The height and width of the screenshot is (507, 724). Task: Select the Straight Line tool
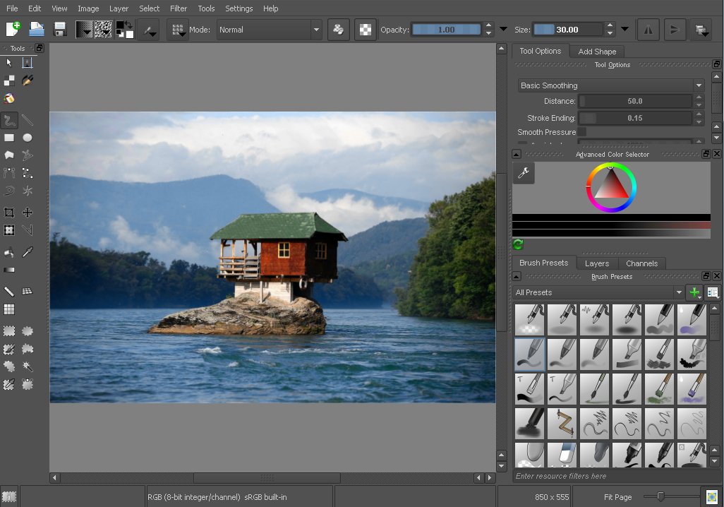pyautogui.click(x=28, y=120)
